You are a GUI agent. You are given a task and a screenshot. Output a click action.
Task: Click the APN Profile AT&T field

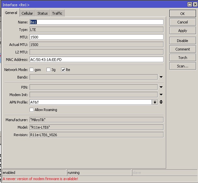[x=91, y=102]
